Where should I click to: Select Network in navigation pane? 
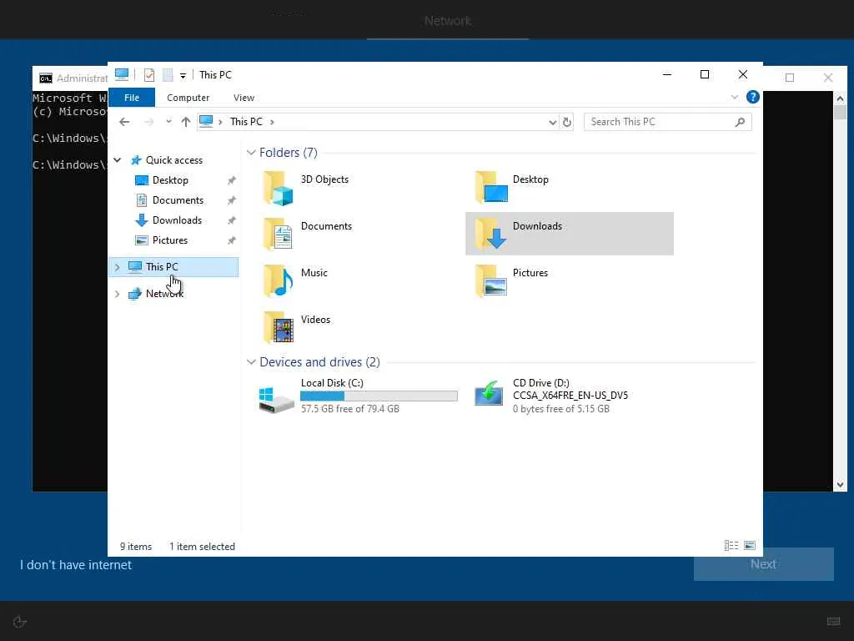pos(164,293)
